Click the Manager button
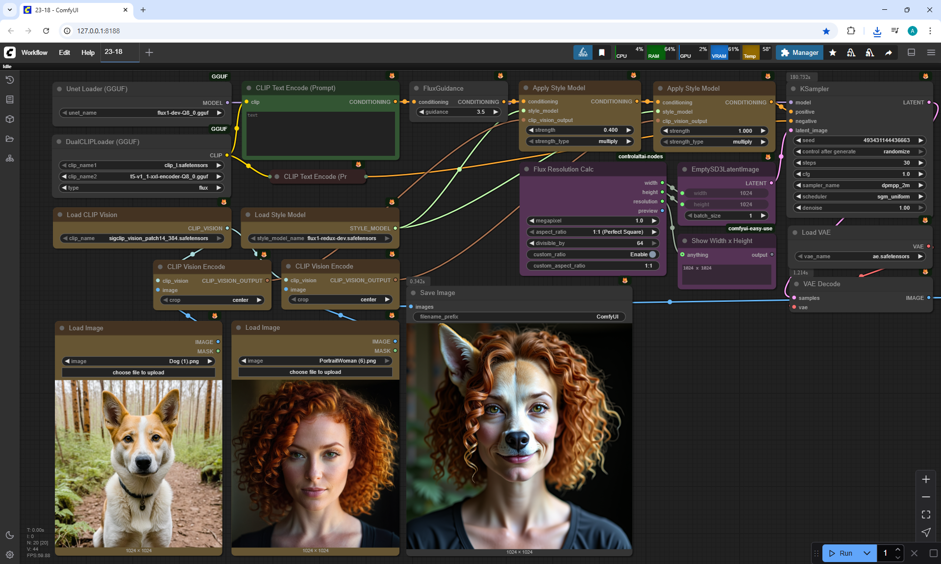This screenshot has height=564, width=941. pos(799,52)
